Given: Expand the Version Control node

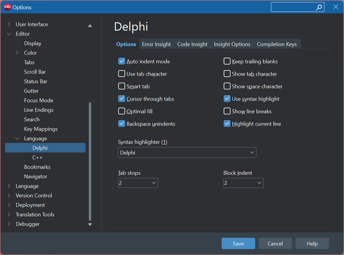Looking at the screenshot, I should tap(9, 196).
